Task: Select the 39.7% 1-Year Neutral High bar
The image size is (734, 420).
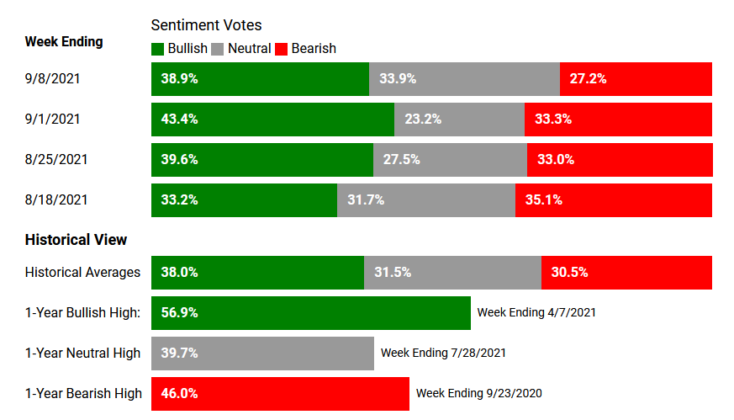Action: pos(262,354)
